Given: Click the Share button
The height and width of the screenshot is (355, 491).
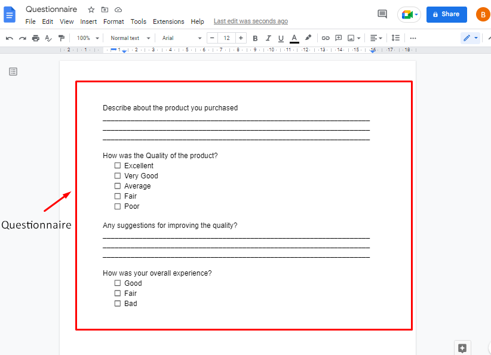Looking at the screenshot, I should coord(447,14).
